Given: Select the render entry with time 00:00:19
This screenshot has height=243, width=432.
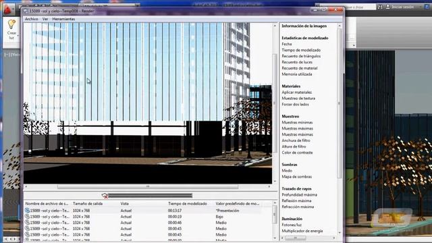Looking at the screenshot, I should point(142,217).
